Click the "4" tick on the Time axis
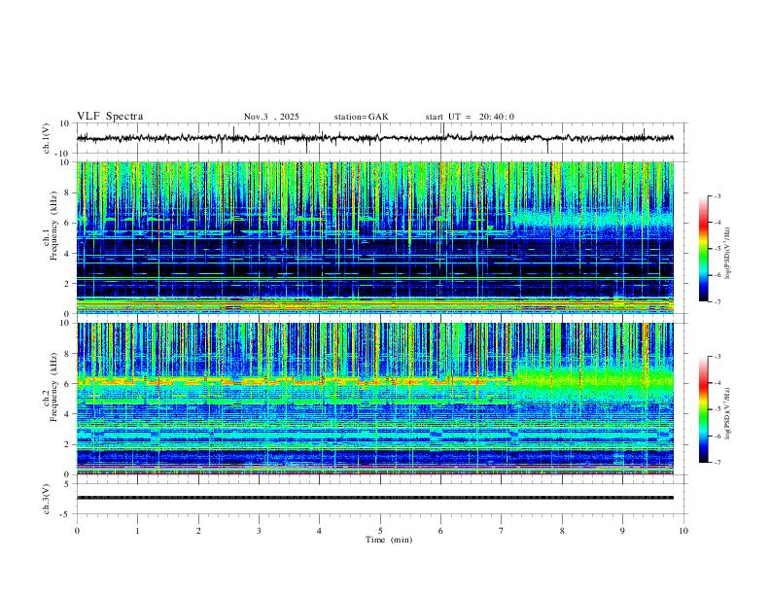Image resolution: width=770 pixels, height=595 pixels. [x=320, y=531]
